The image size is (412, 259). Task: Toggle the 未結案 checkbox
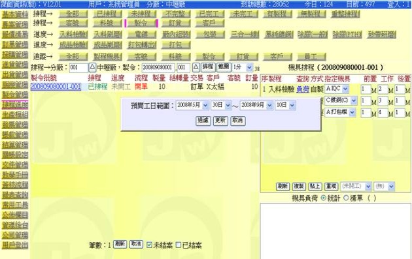pos(149,245)
